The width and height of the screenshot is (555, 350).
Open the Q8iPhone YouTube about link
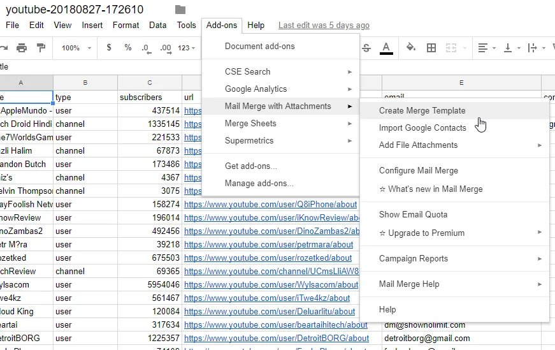[x=270, y=205]
